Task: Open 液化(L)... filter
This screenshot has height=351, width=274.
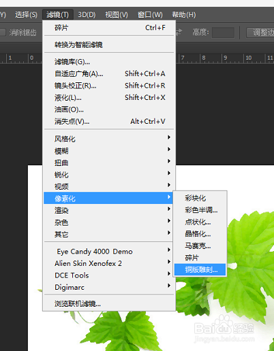Action: coord(109,98)
